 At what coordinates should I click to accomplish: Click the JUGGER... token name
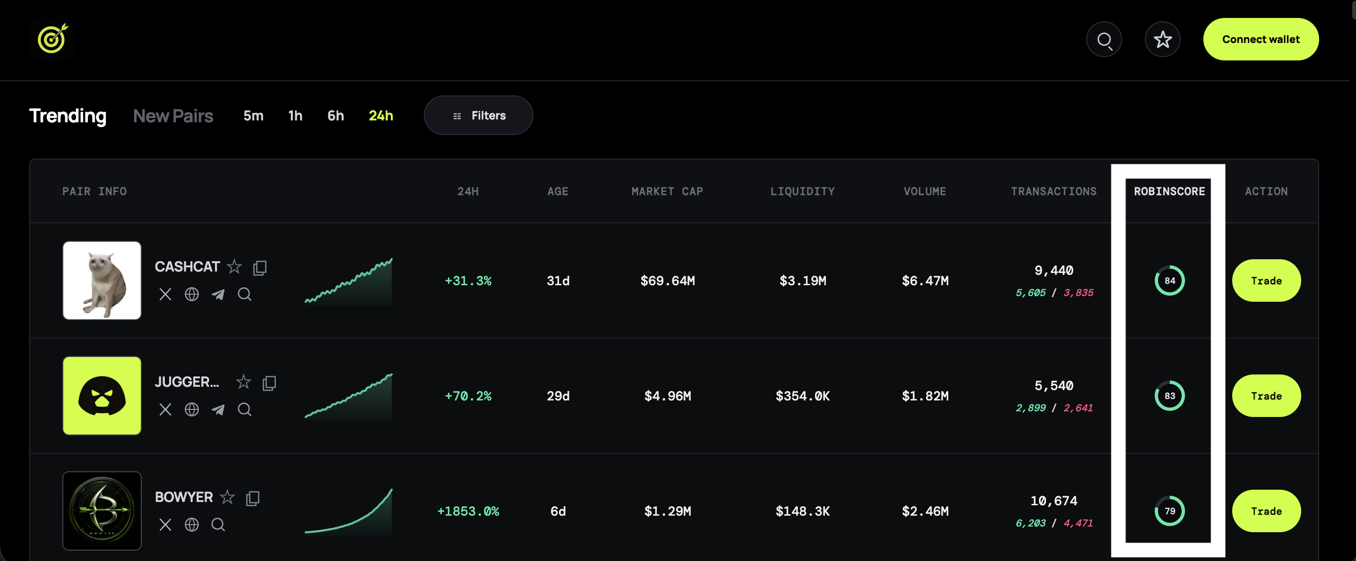click(x=187, y=382)
